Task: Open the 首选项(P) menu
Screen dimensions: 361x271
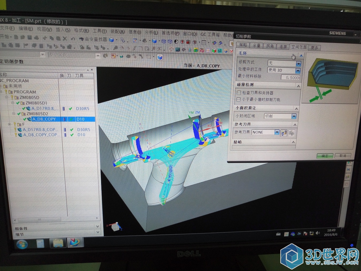Action: 171,33
